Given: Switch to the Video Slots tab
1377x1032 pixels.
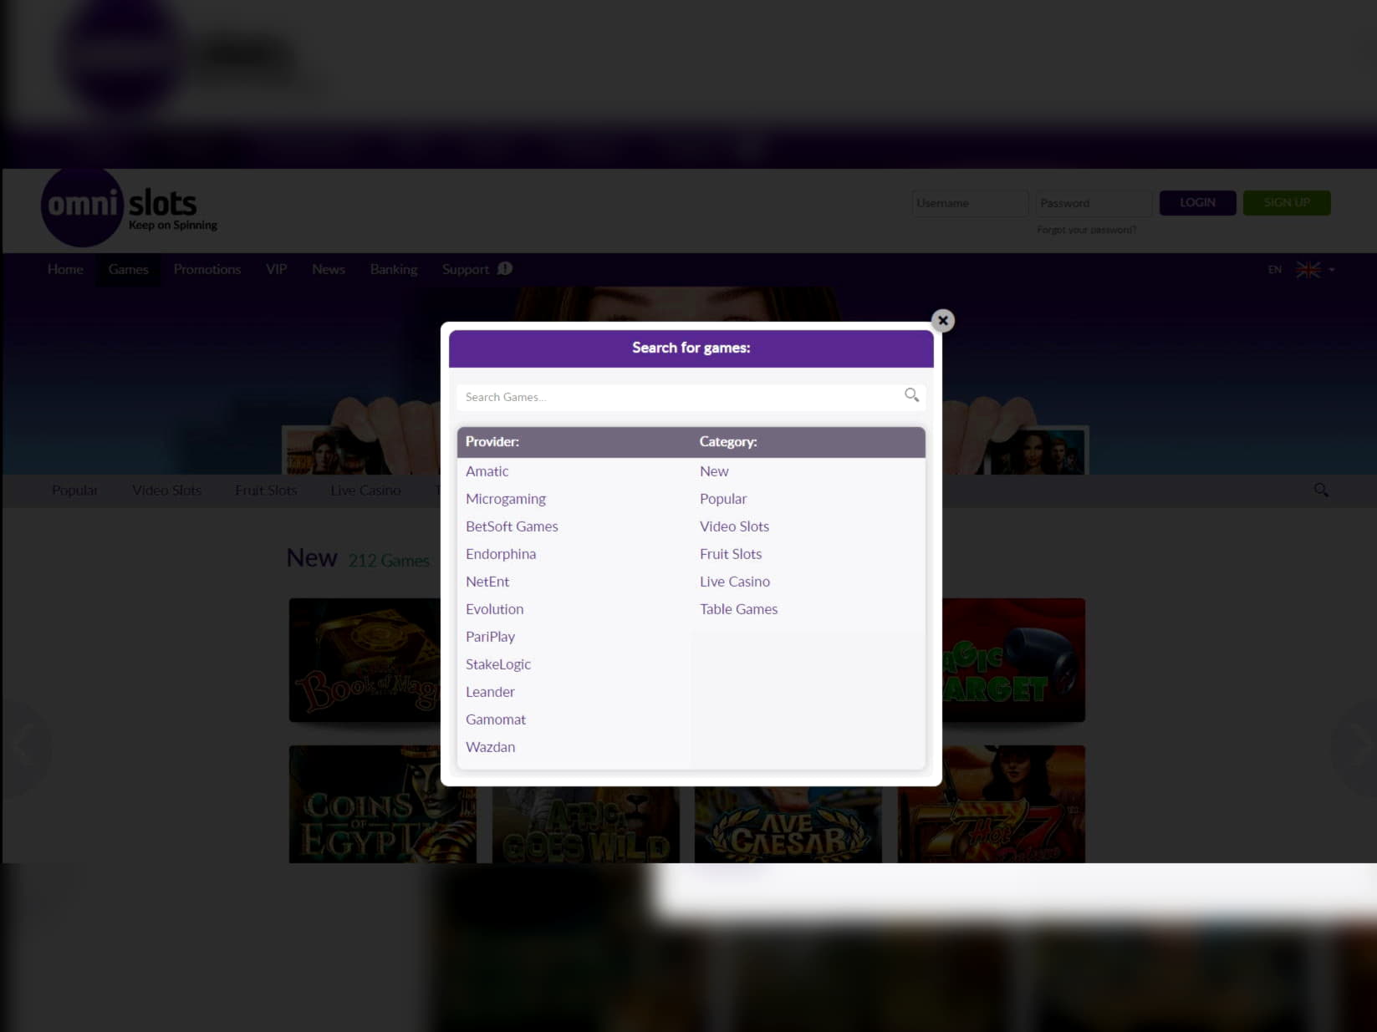Looking at the screenshot, I should pyautogui.click(x=166, y=491).
